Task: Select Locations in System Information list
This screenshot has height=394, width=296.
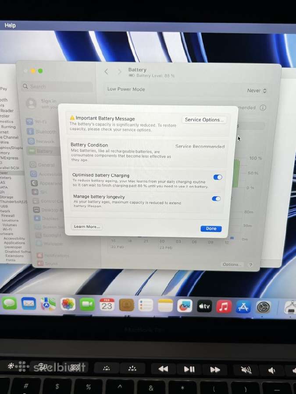Action: tap(10, 220)
